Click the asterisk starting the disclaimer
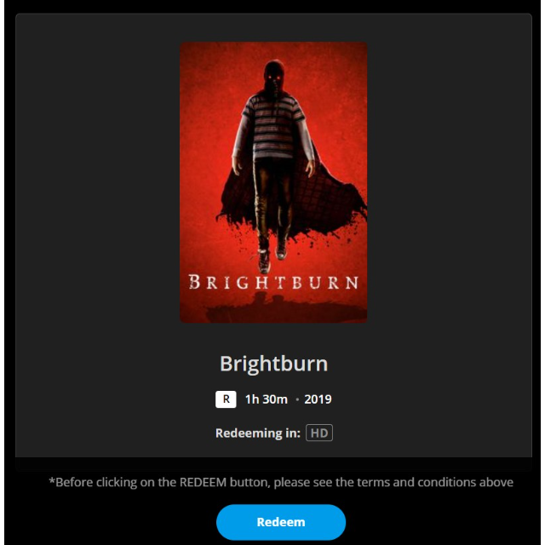The height and width of the screenshot is (545, 545). pyautogui.click(x=52, y=481)
